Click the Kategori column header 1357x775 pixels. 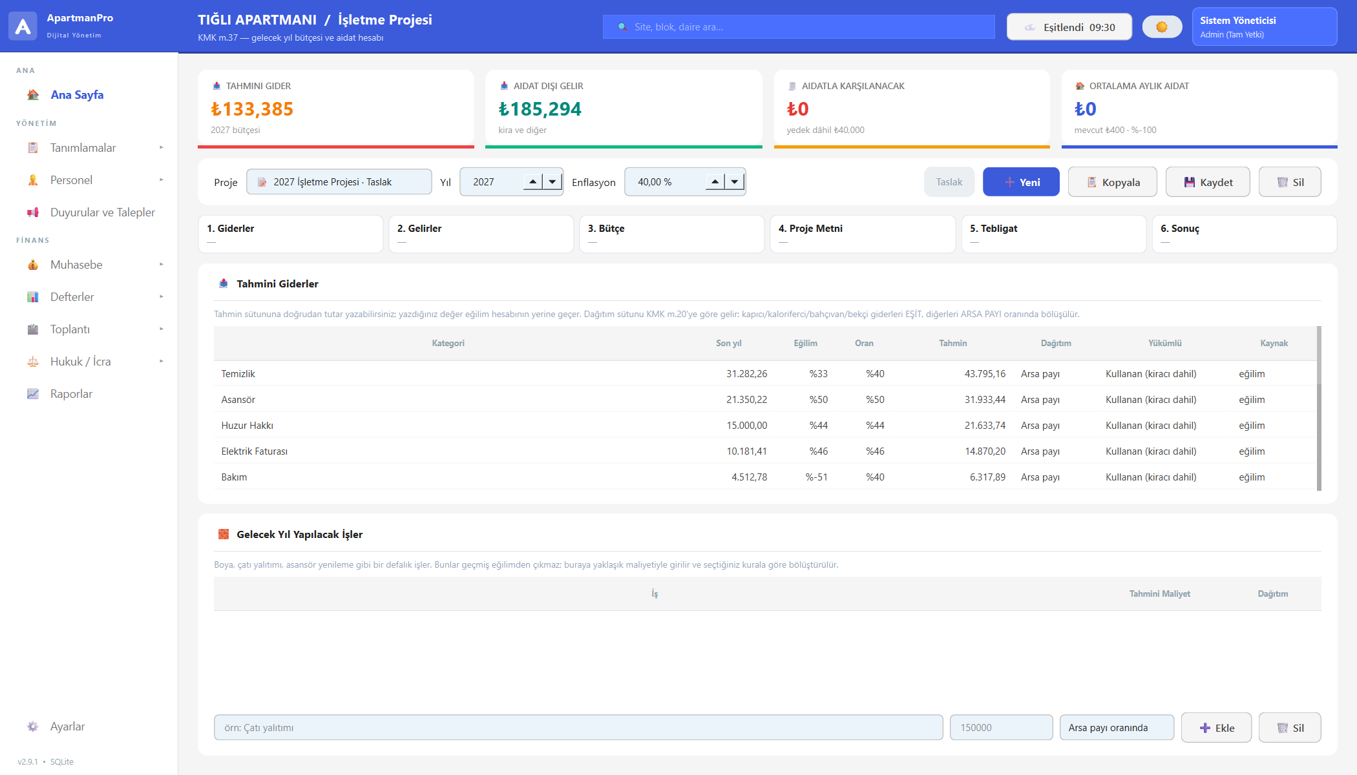point(448,343)
